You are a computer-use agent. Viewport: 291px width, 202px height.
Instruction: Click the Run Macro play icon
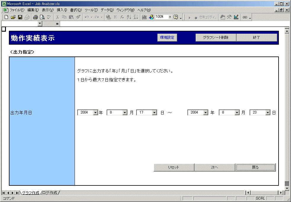(x=189, y=18)
